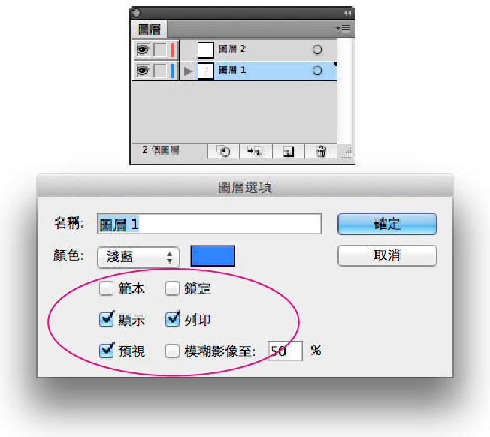Click the blue layer color swatch

point(213,255)
